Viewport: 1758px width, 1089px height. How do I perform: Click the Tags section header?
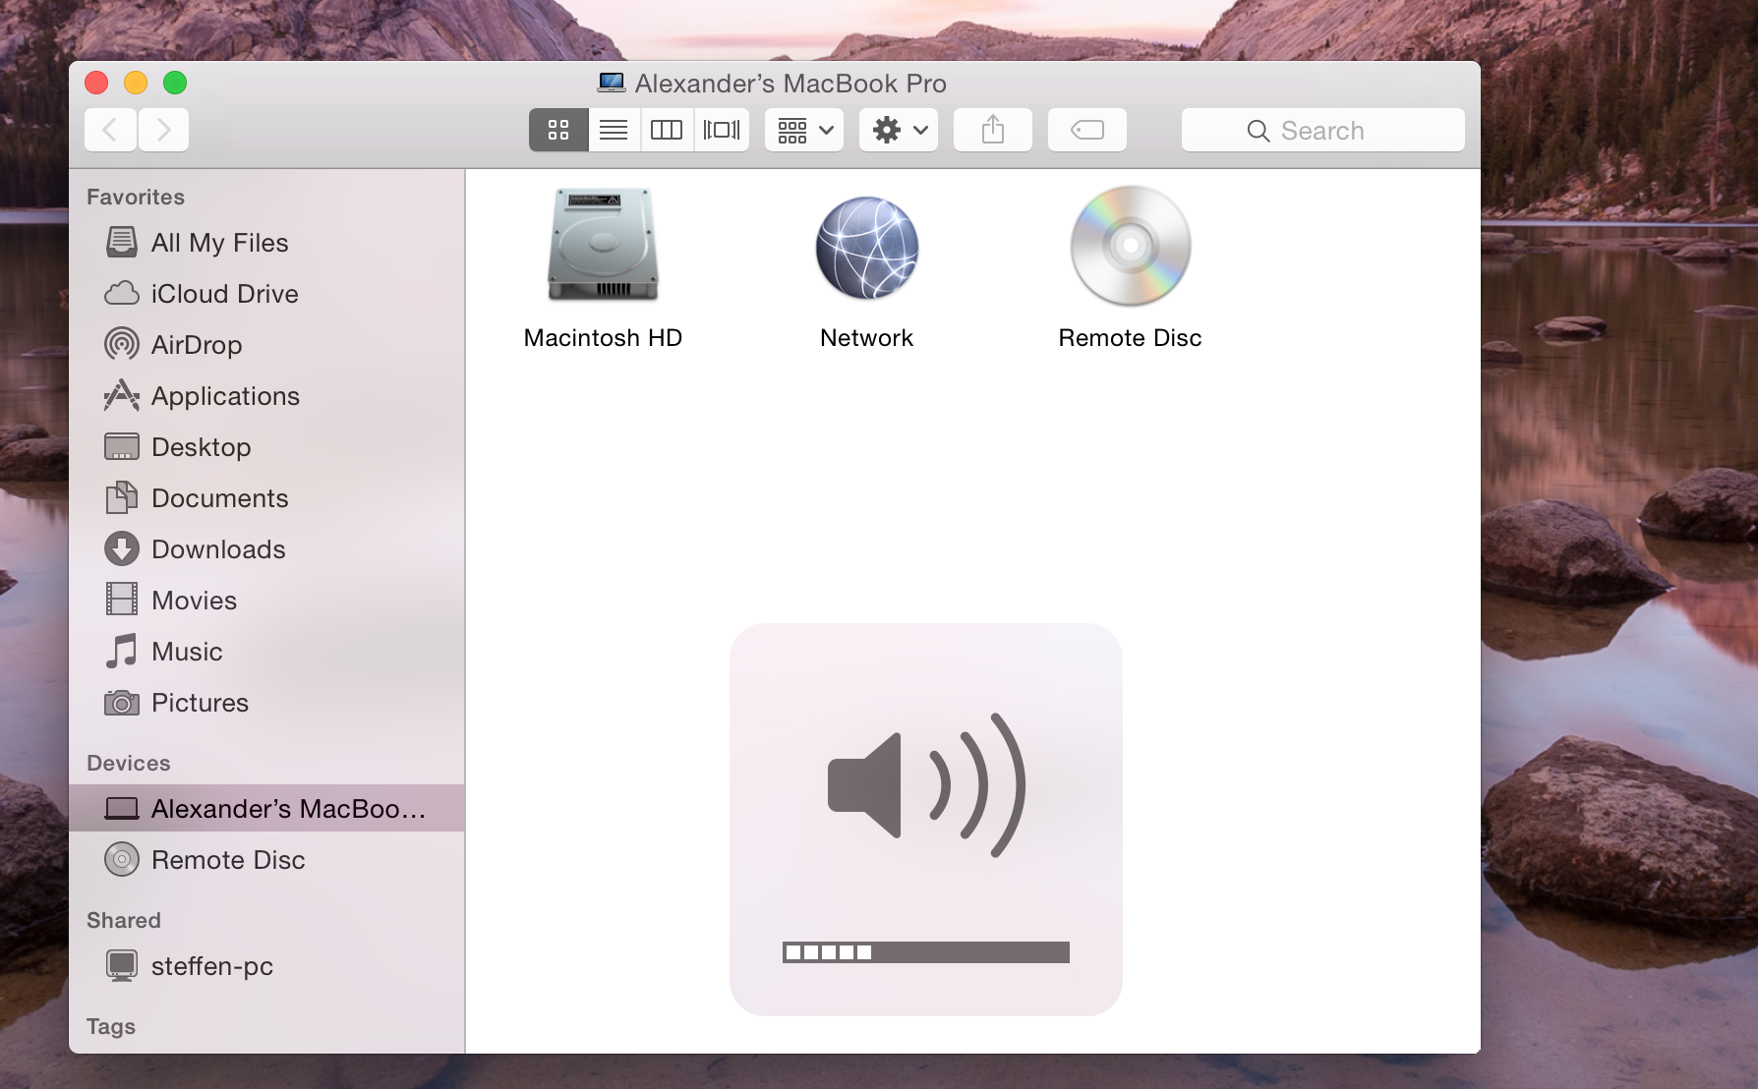(x=111, y=1026)
